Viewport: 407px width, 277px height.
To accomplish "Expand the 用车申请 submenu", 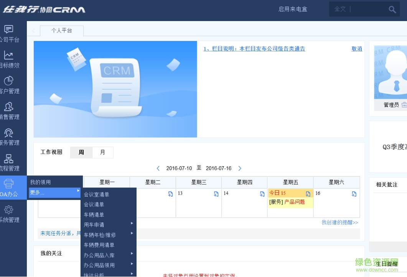I will click(132, 223).
